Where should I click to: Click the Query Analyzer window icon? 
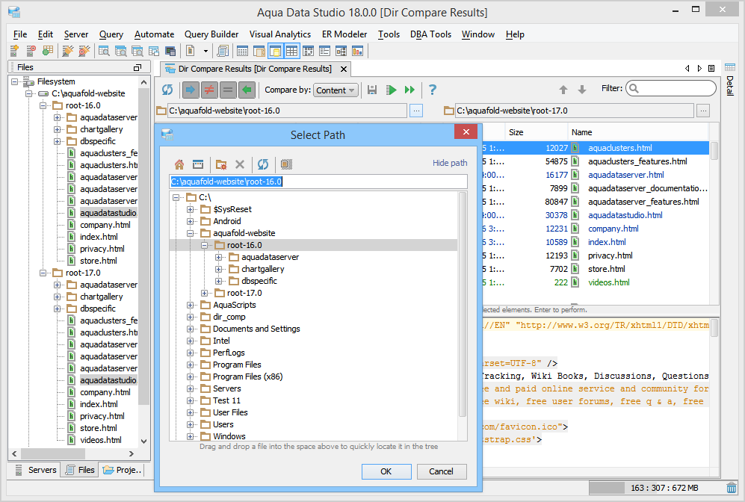coord(104,51)
